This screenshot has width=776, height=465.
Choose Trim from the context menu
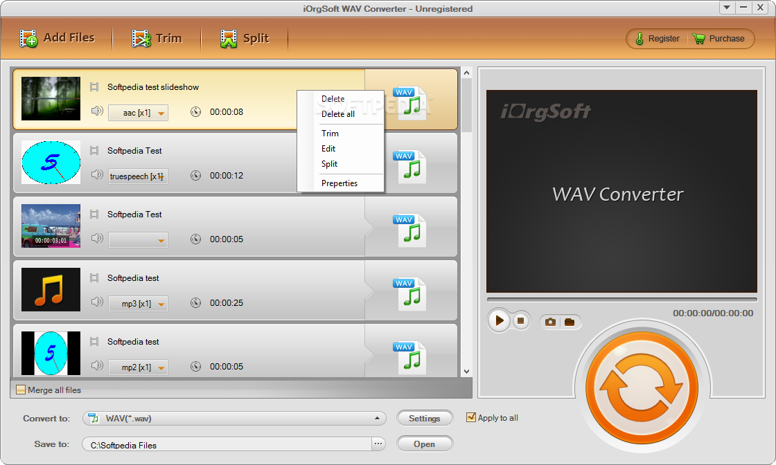click(x=330, y=134)
